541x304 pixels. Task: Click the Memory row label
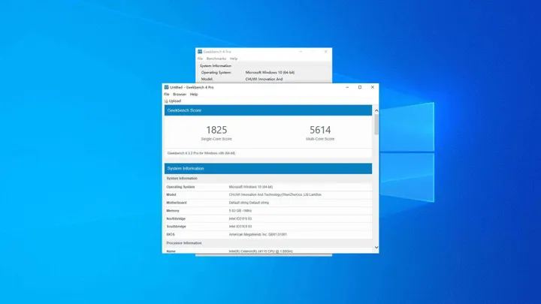coord(173,211)
